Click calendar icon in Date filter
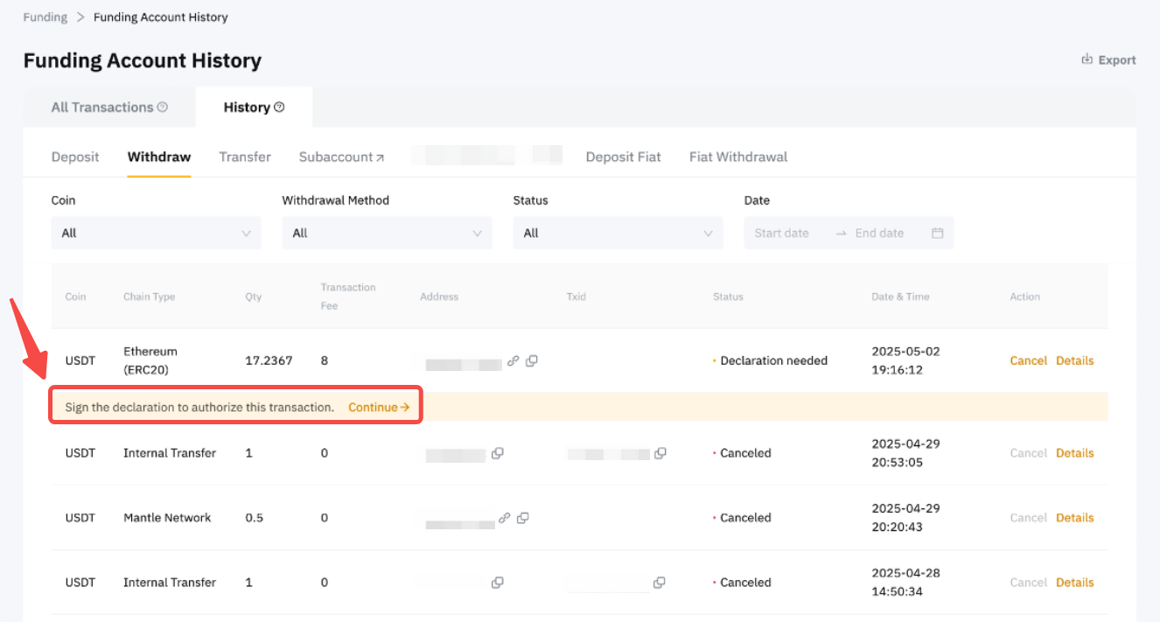1160x622 pixels. point(937,233)
